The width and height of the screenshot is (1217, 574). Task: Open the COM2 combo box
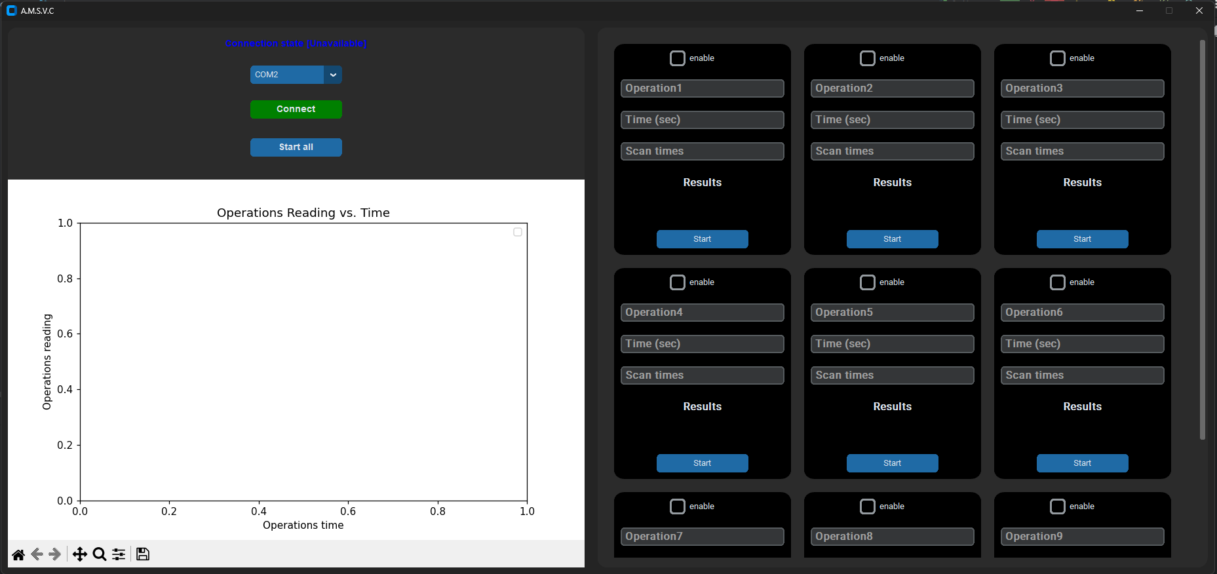[x=296, y=75]
